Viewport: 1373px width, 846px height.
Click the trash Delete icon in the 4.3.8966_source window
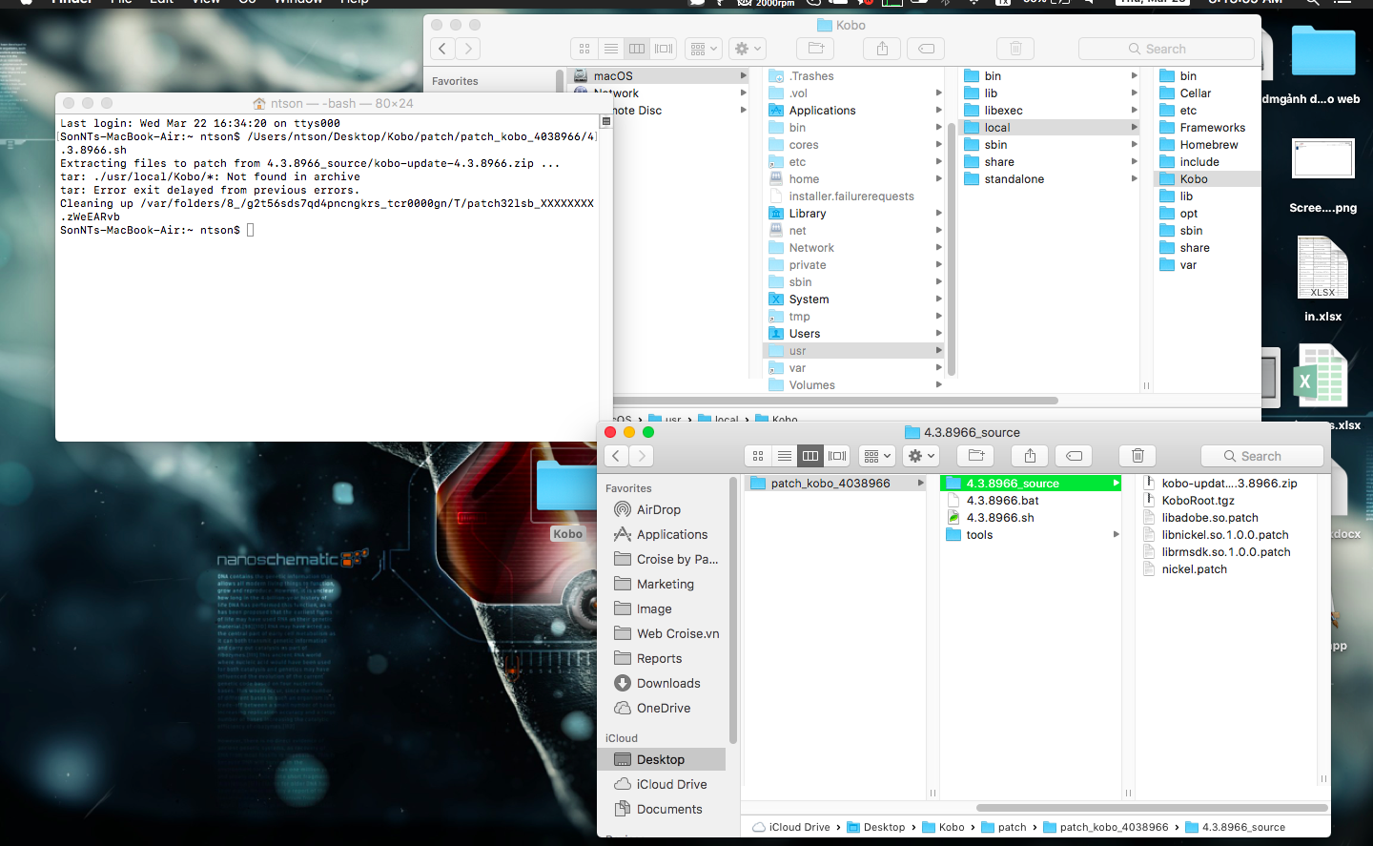tap(1137, 456)
